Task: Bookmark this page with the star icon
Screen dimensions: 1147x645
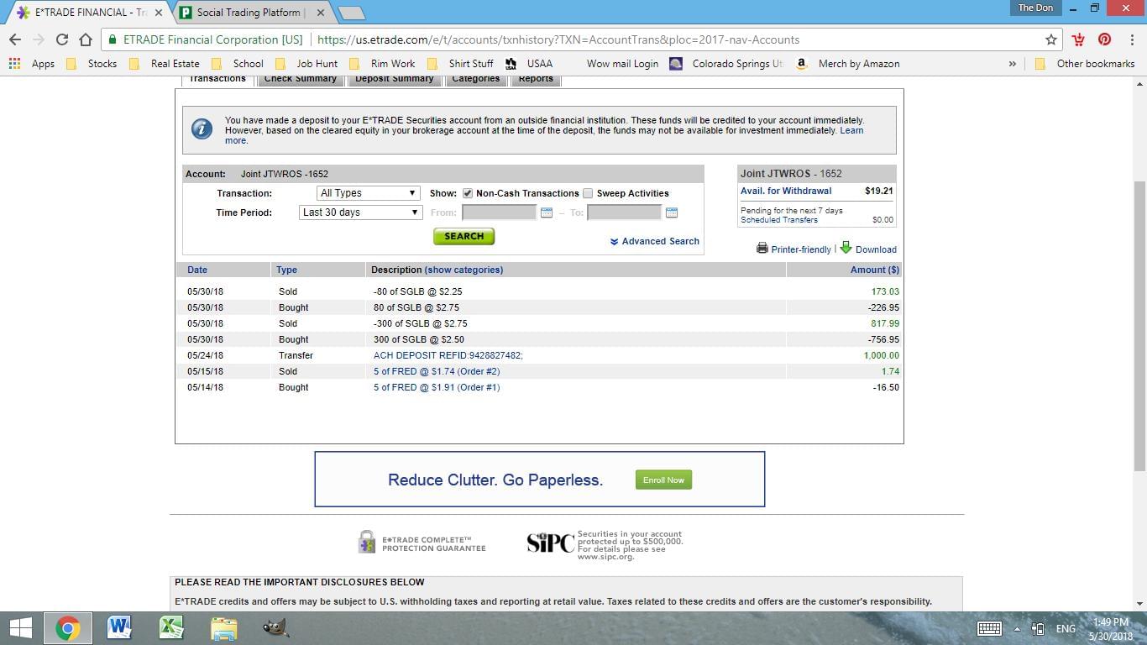Action: pyautogui.click(x=1050, y=39)
